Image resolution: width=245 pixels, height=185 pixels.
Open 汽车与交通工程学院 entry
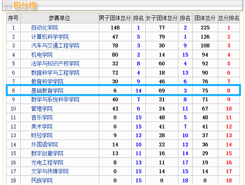point(55,46)
